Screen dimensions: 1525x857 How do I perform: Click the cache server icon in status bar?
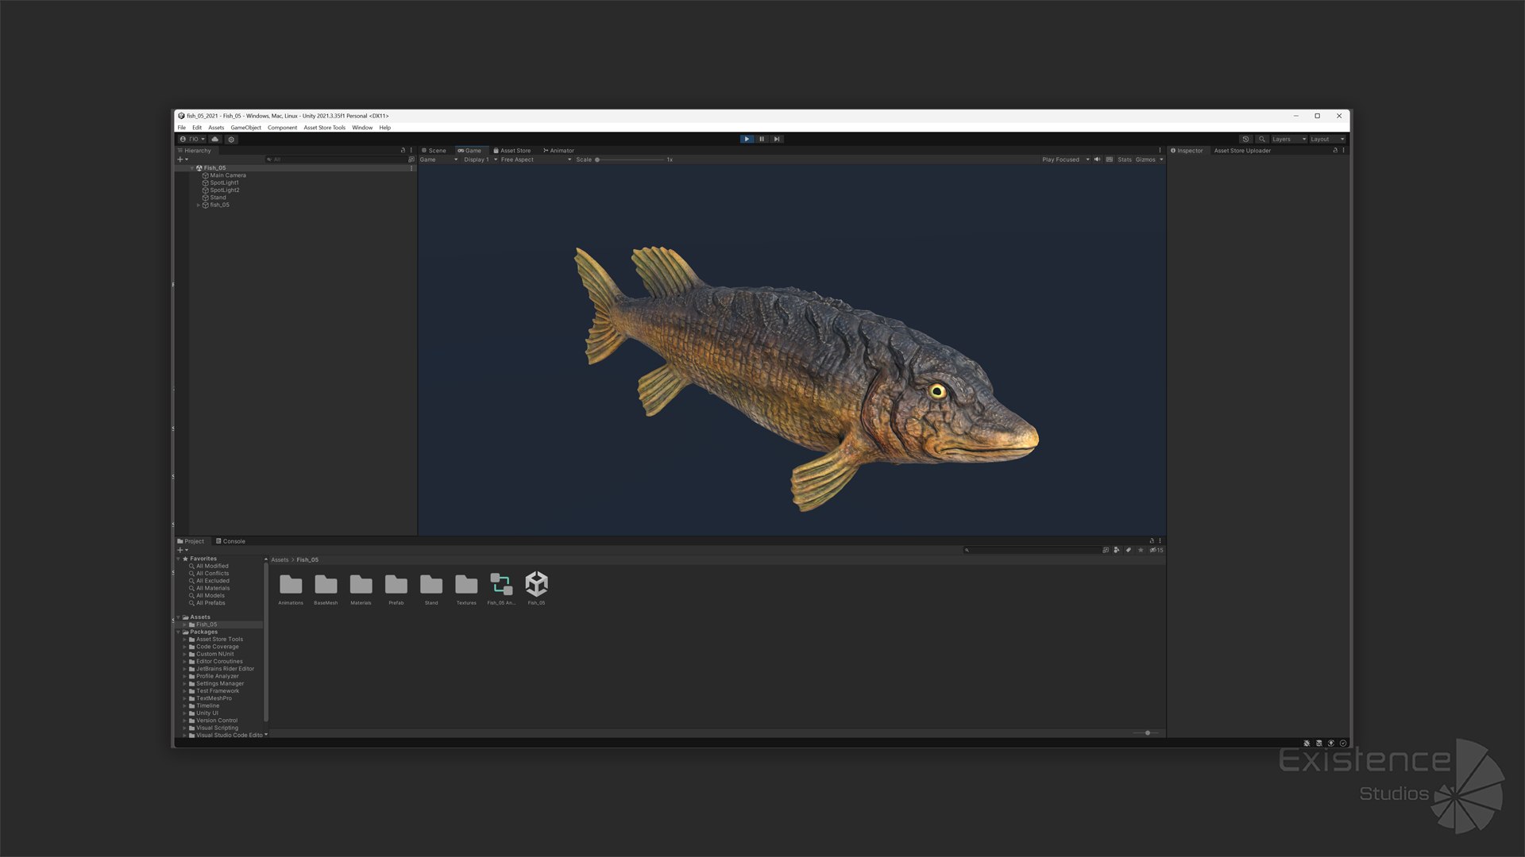click(1319, 744)
